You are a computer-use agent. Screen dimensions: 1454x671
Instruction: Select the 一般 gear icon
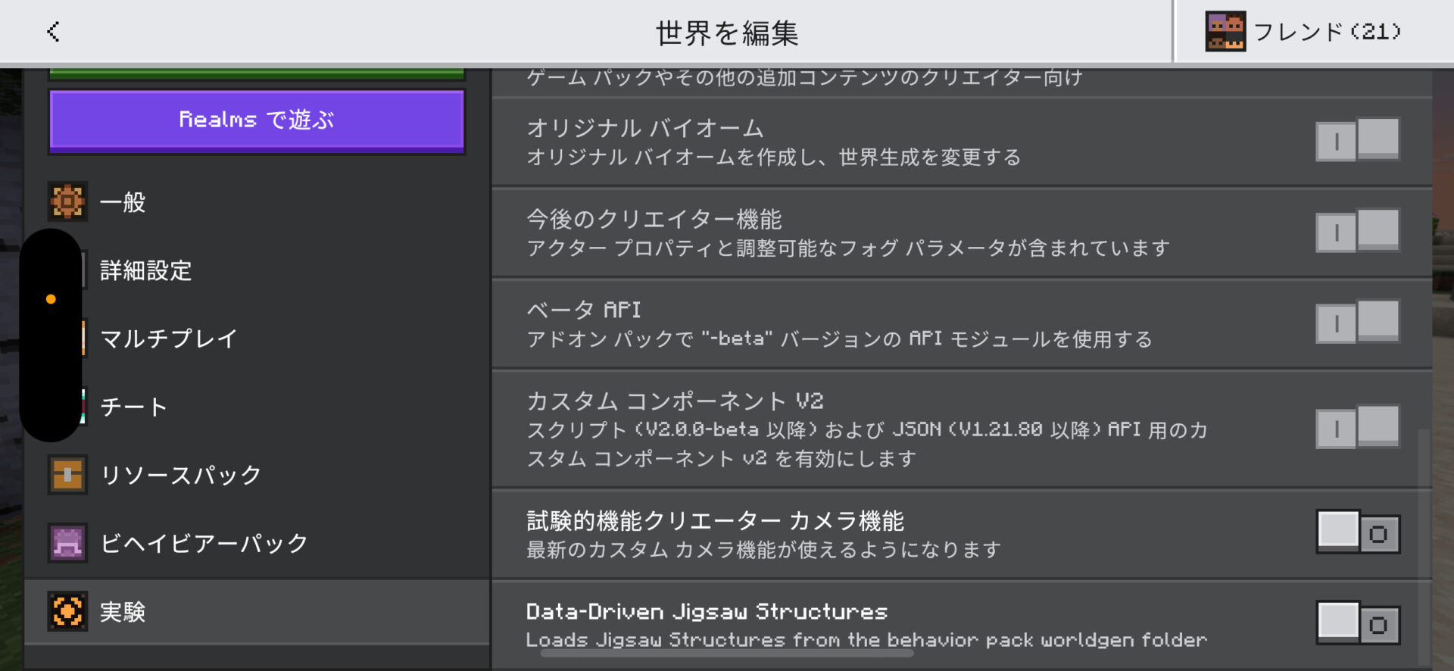(67, 202)
